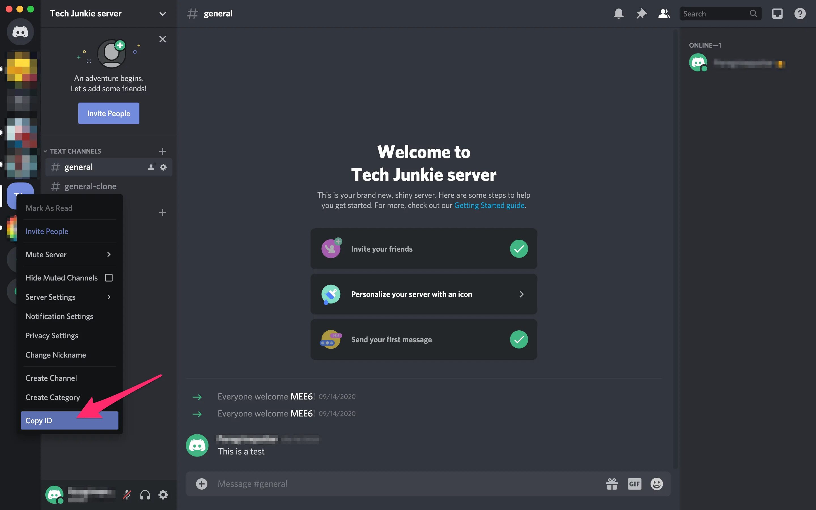
Task: Open the help question mark icon
Action: (800, 14)
